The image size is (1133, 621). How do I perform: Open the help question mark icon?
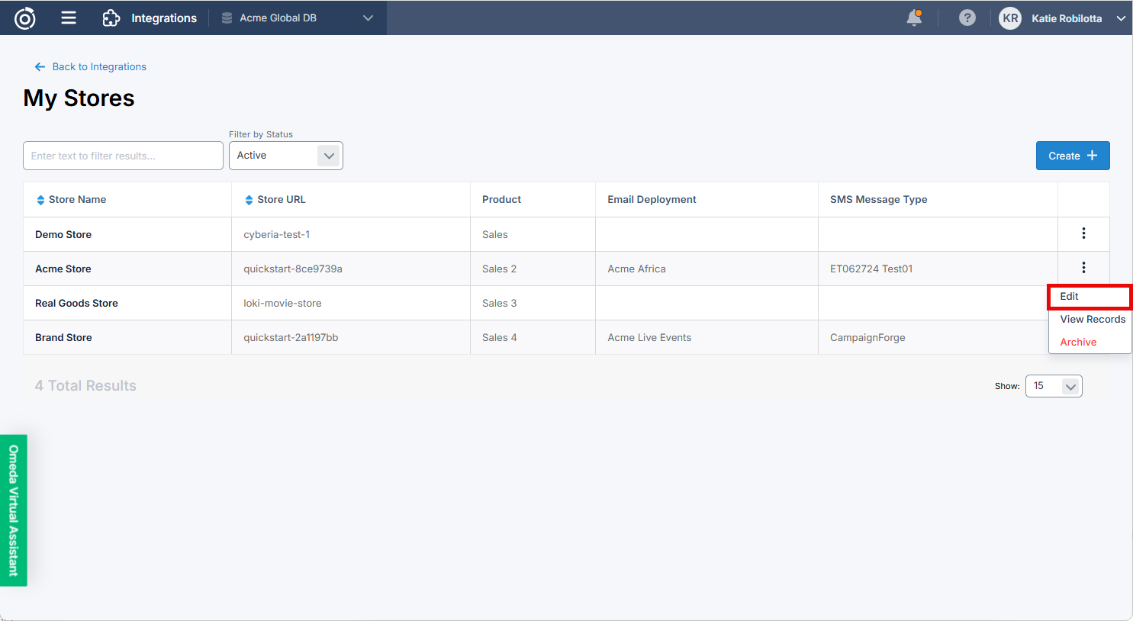pyautogui.click(x=967, y=18)
